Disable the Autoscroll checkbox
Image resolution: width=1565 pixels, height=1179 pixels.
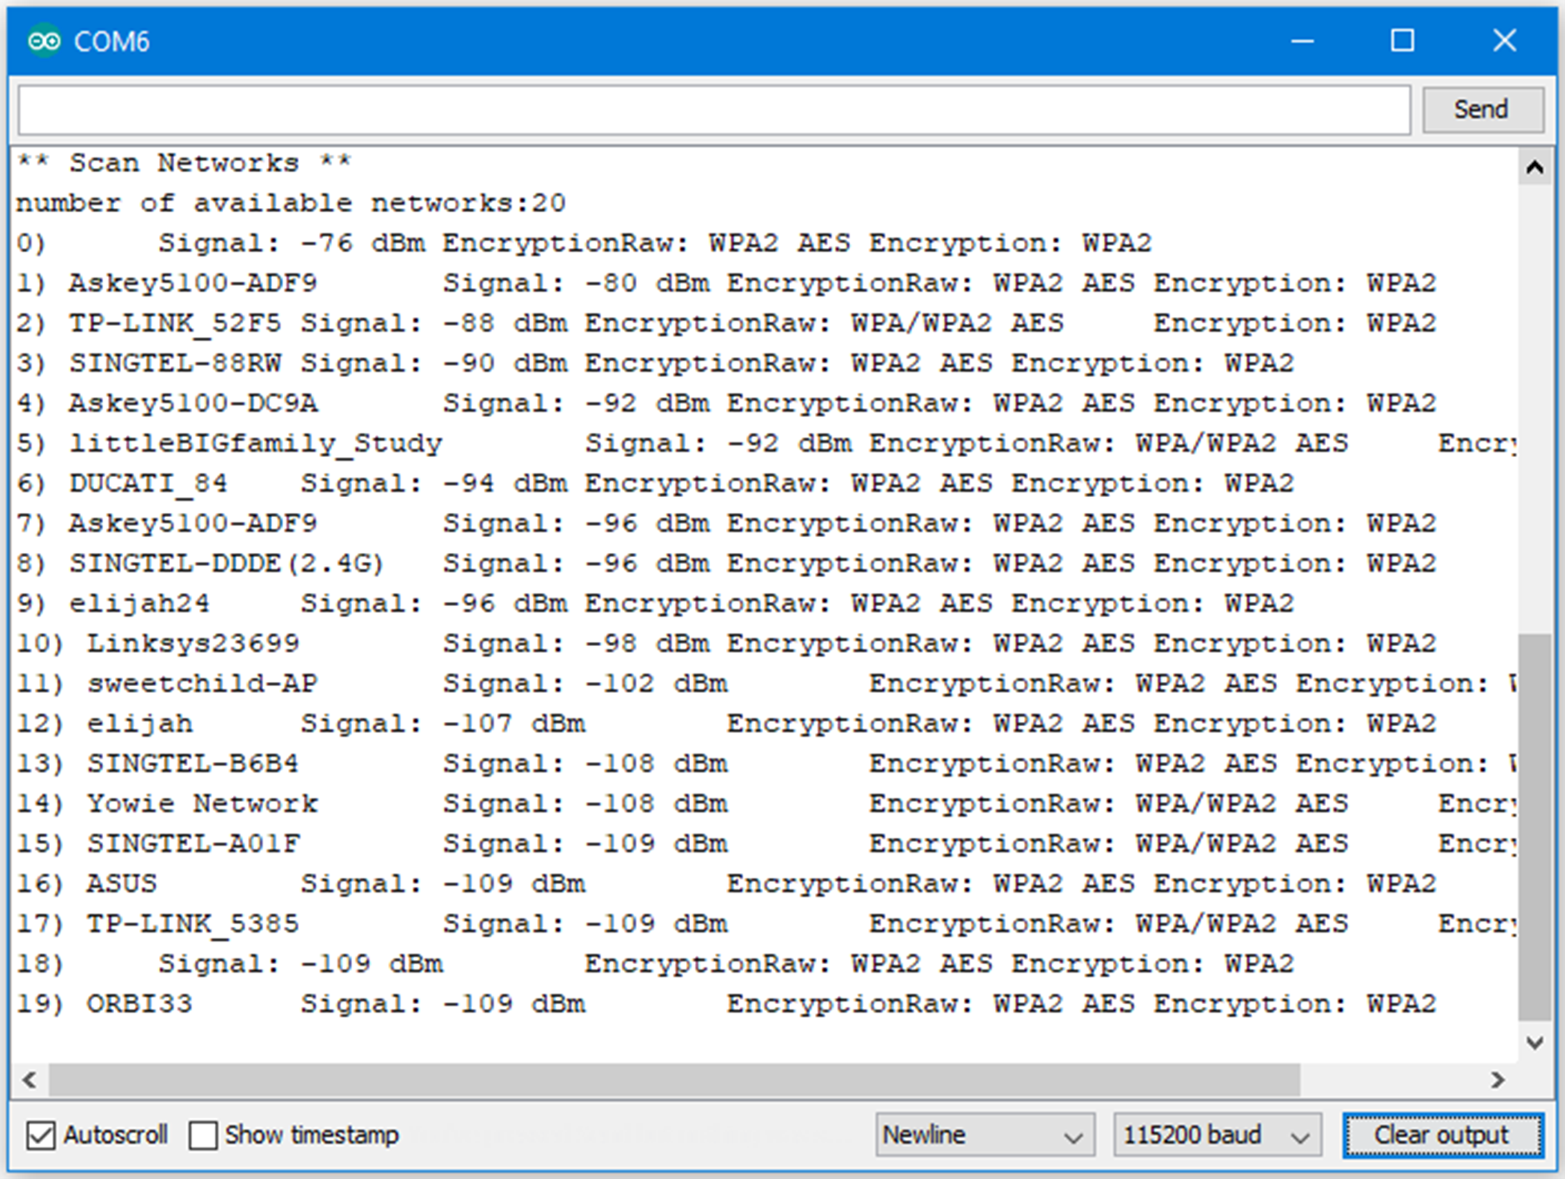[x=41, y=1135]
